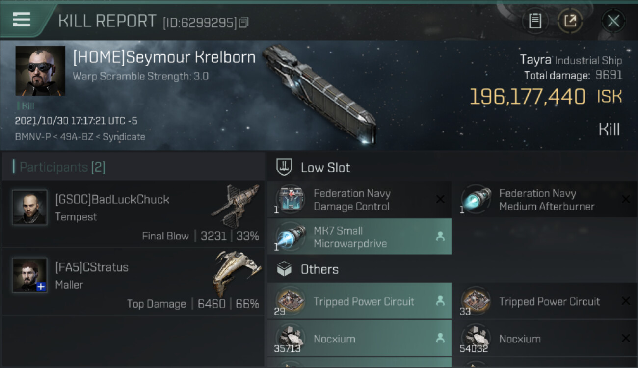Open CStratus's pilot portrait
The height and width of the screenshot is (368, 638).
pos(29,275)
